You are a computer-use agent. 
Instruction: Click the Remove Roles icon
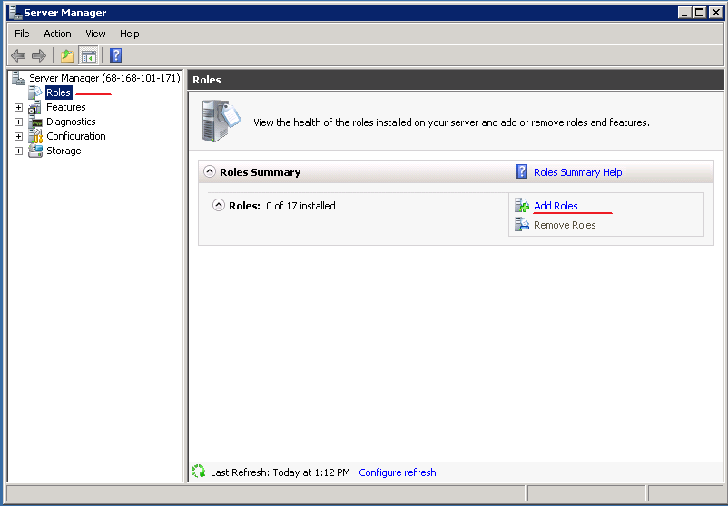click(522, 225)
